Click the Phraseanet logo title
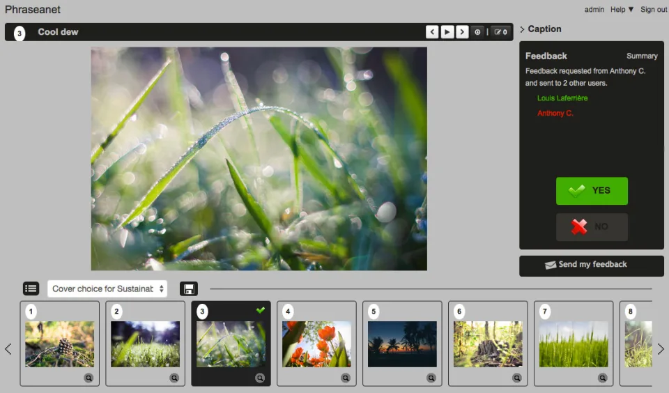The height and width of the screenshot is (393, 669). [x=33, y=9]
